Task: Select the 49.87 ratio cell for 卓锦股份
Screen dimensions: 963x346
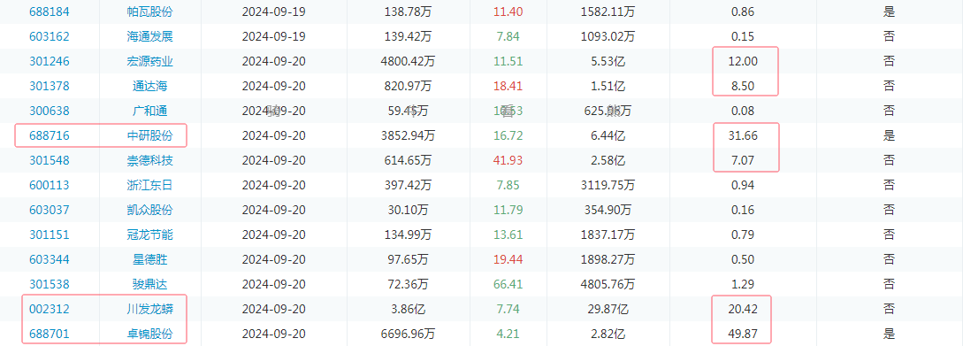Action: (x=742, y=334)
